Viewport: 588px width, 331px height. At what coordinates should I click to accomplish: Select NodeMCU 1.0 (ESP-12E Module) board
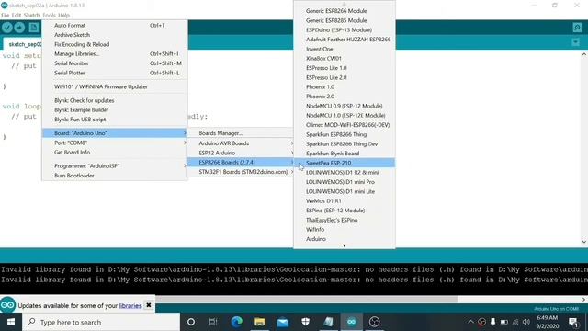pyautogui.click(x=345, y=116)
